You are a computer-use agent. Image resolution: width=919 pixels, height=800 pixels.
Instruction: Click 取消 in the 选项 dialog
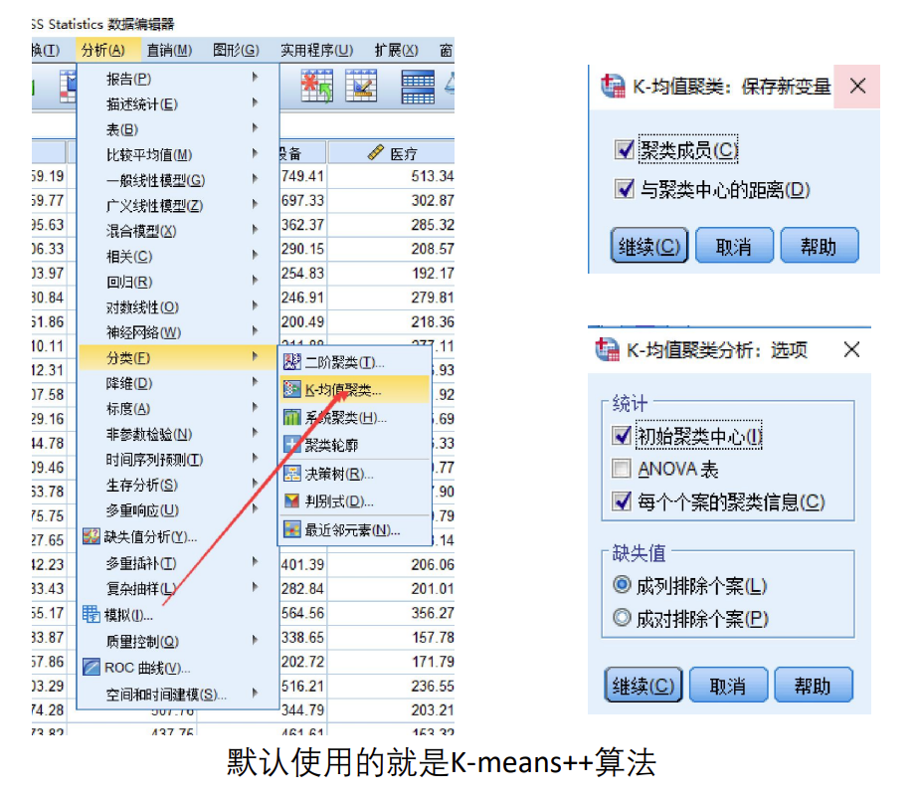(728, 685)
